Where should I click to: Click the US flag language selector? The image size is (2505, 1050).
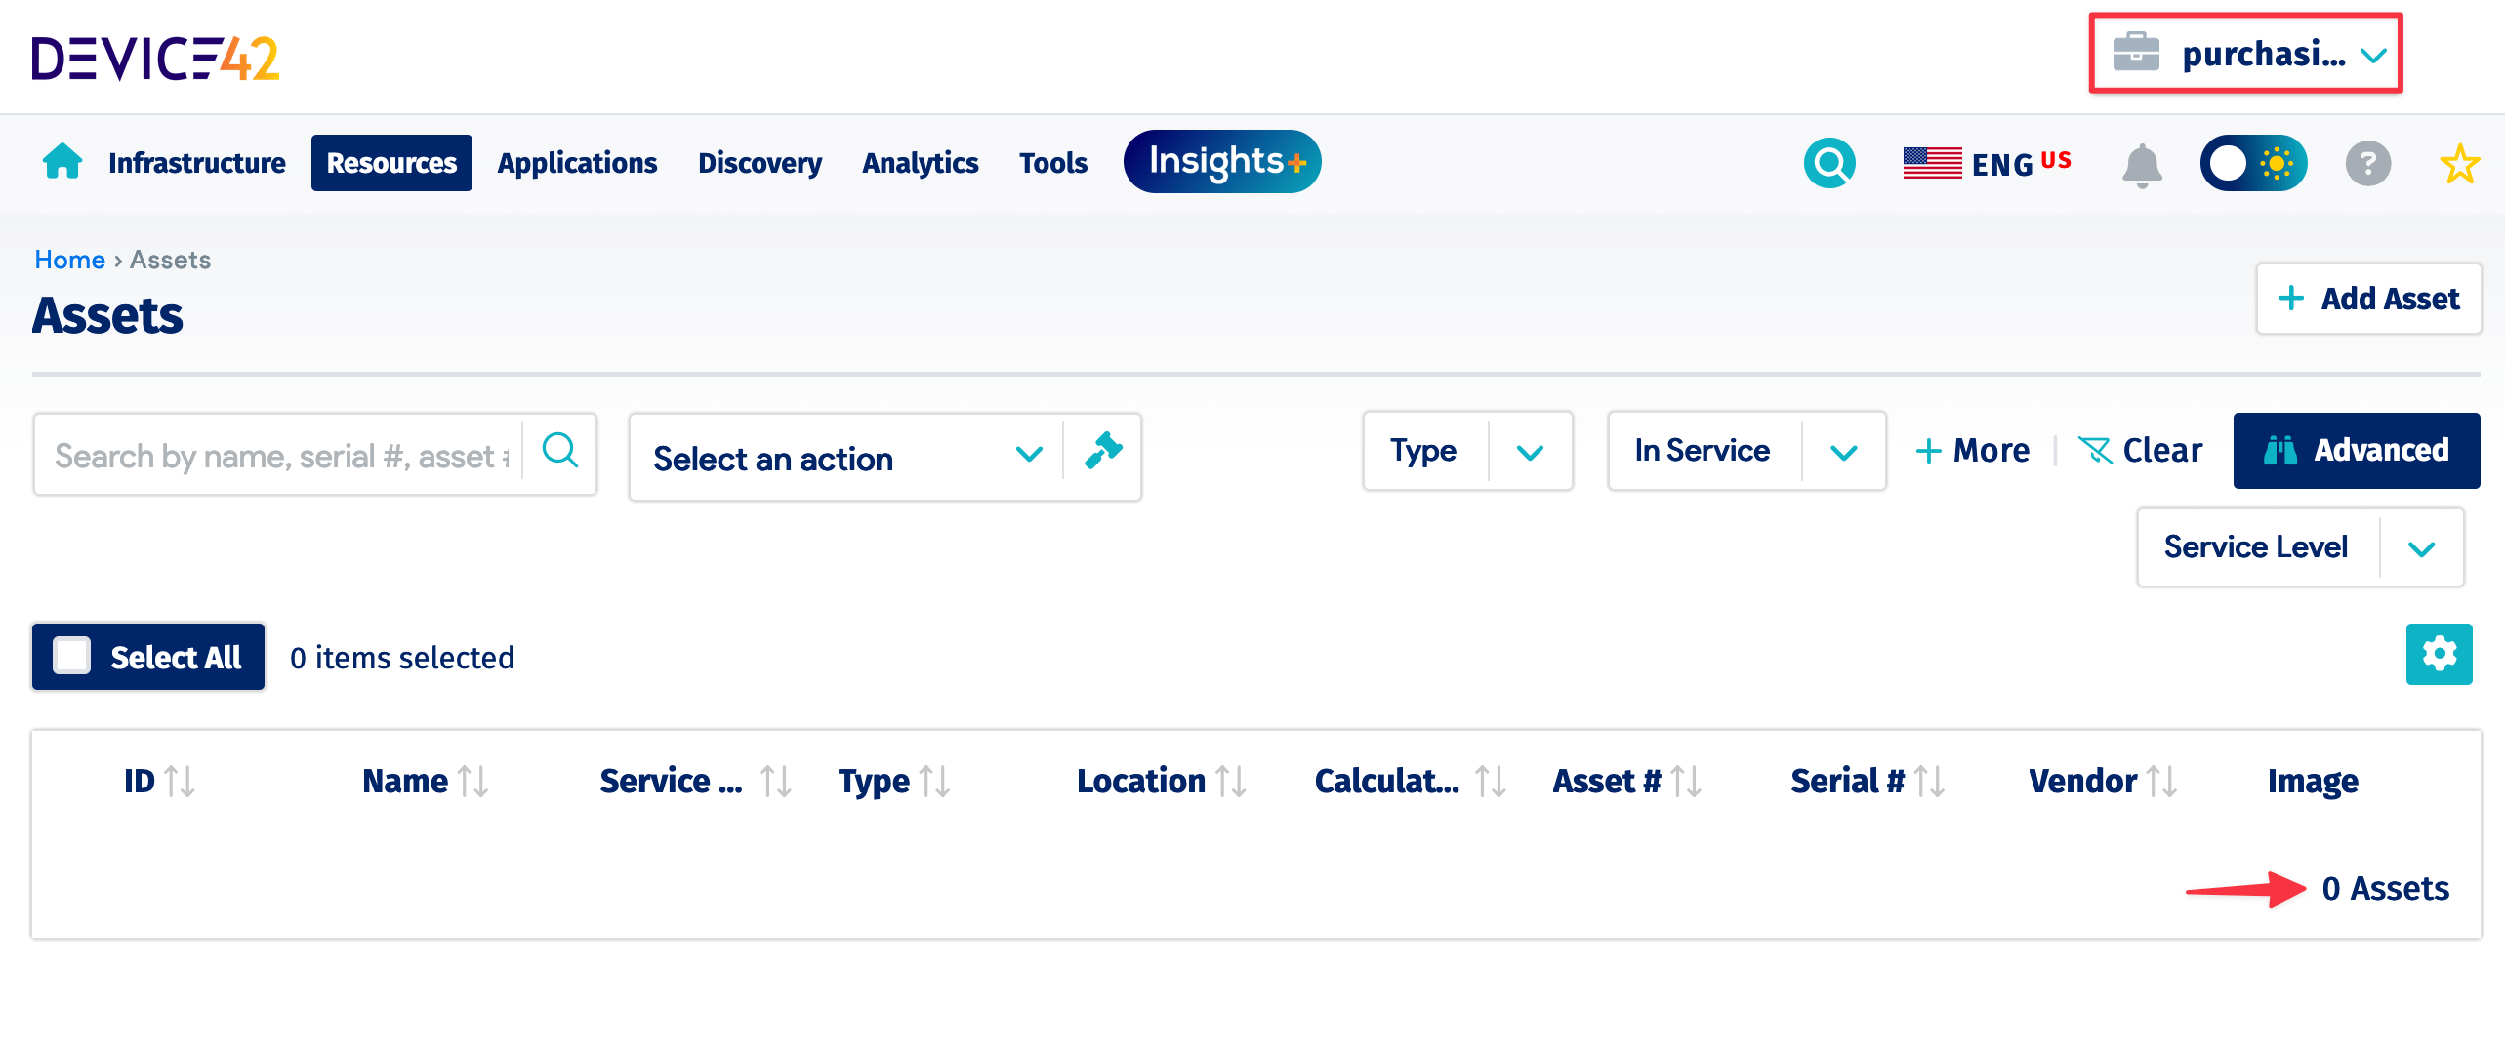1932,163
